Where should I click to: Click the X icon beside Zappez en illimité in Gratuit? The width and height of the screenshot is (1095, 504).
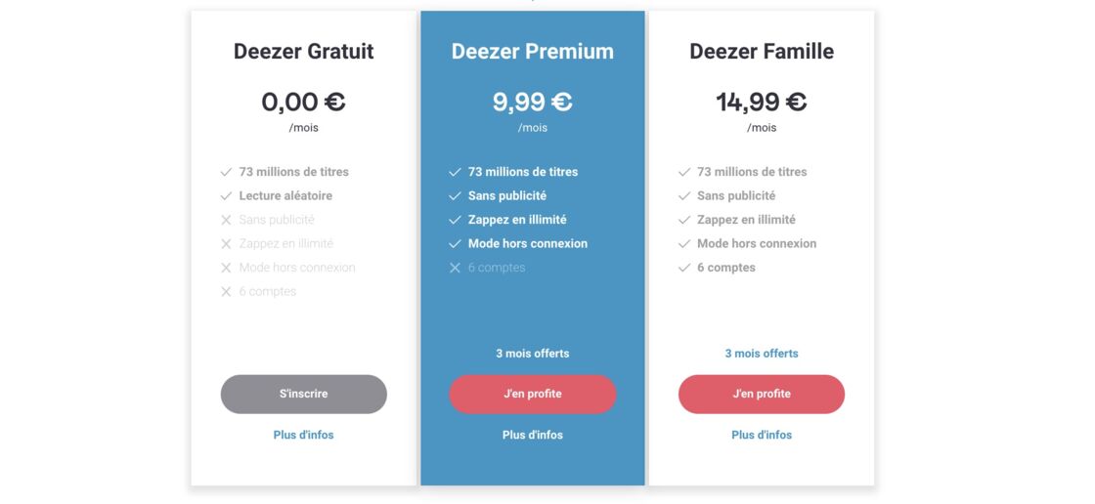(226, 243)
